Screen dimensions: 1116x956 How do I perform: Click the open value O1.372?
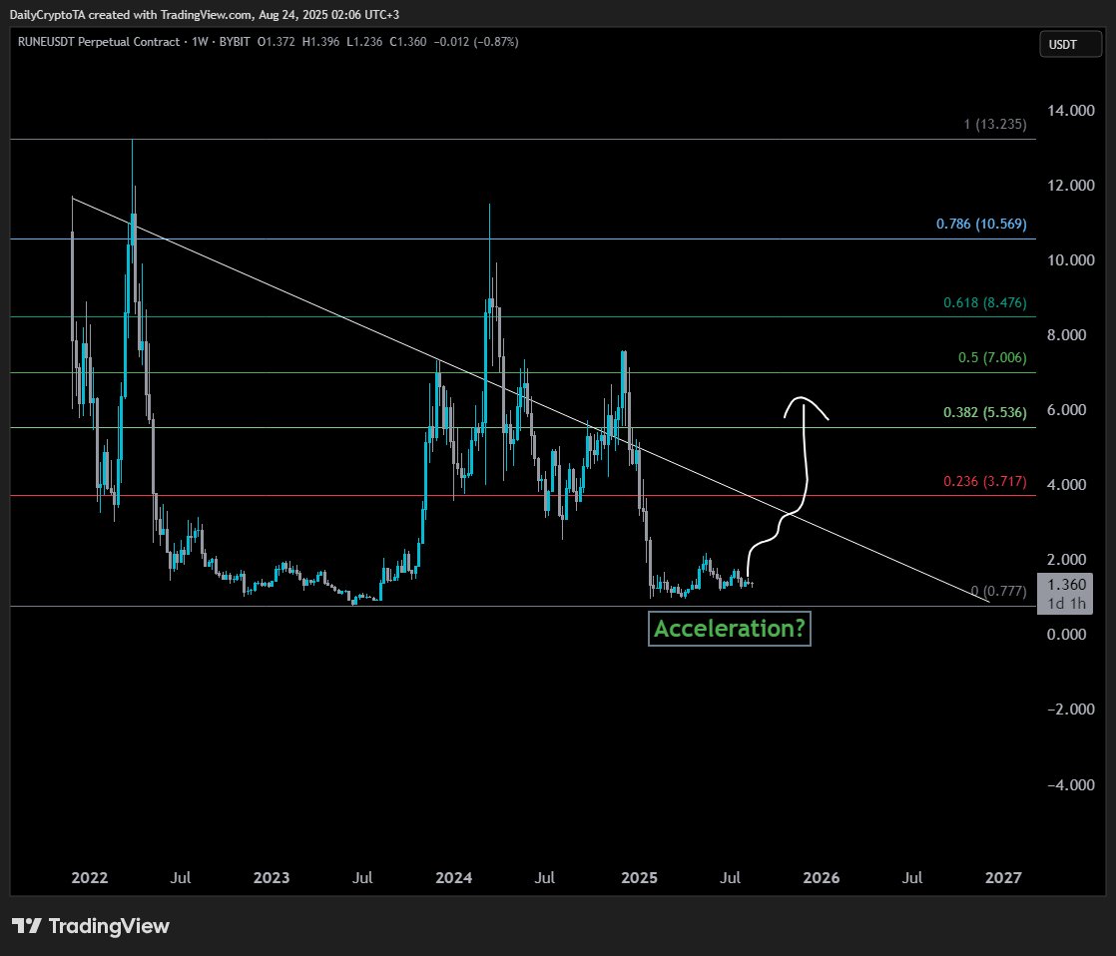tap(277, 42)
